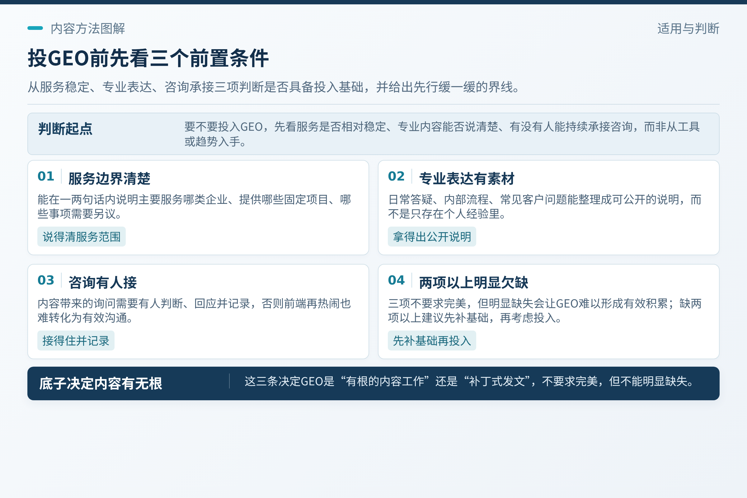This screenshot has width=747, height=498.
Task: Click the '接得住并记录' tag
Action: pyautogui.click(x=76, y=341)
